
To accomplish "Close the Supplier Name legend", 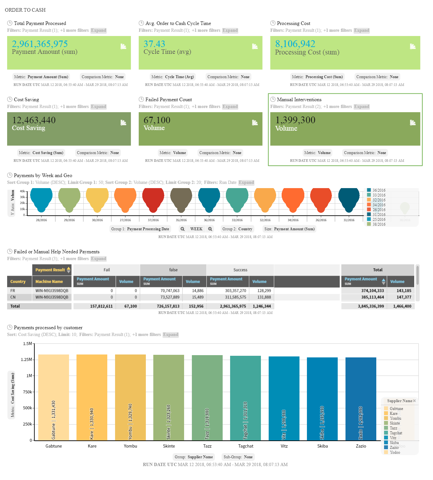I will (414, 401).
